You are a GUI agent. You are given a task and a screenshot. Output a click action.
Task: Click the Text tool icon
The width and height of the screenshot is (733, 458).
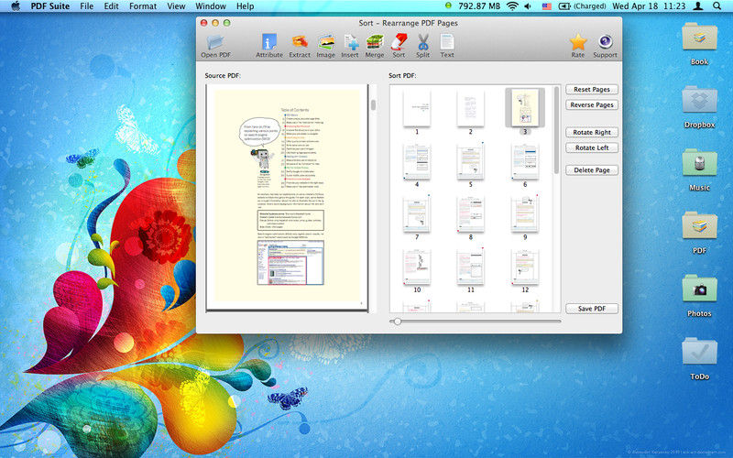point(447,46)
